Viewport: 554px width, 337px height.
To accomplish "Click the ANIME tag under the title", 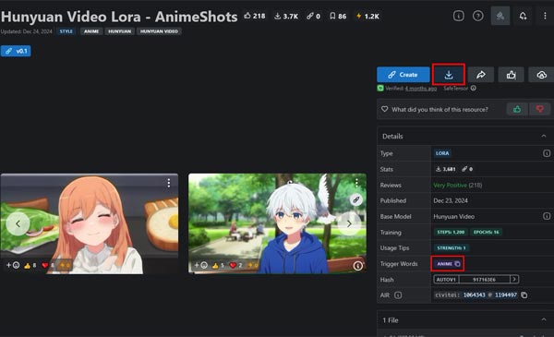I will click(x=91, y=31).
